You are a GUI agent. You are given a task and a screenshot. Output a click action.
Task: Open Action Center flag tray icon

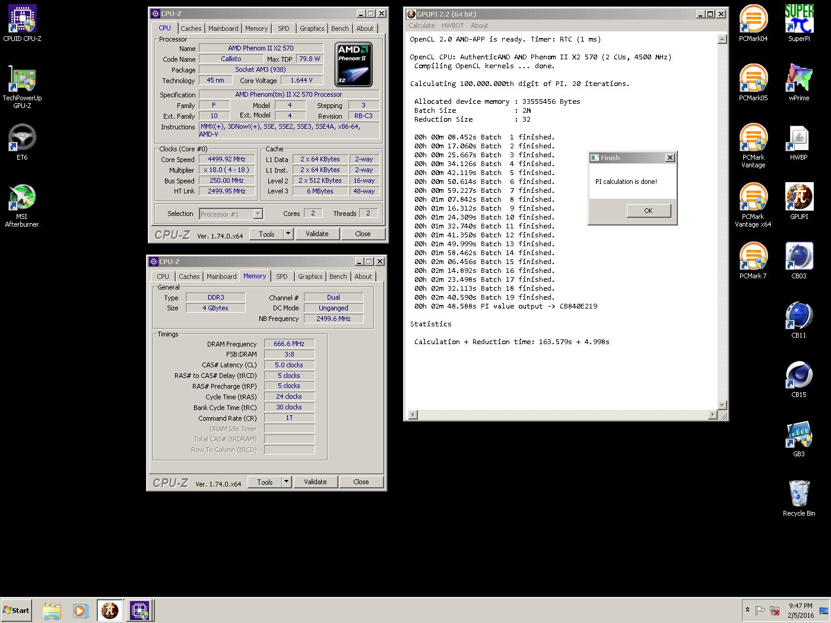760,611
